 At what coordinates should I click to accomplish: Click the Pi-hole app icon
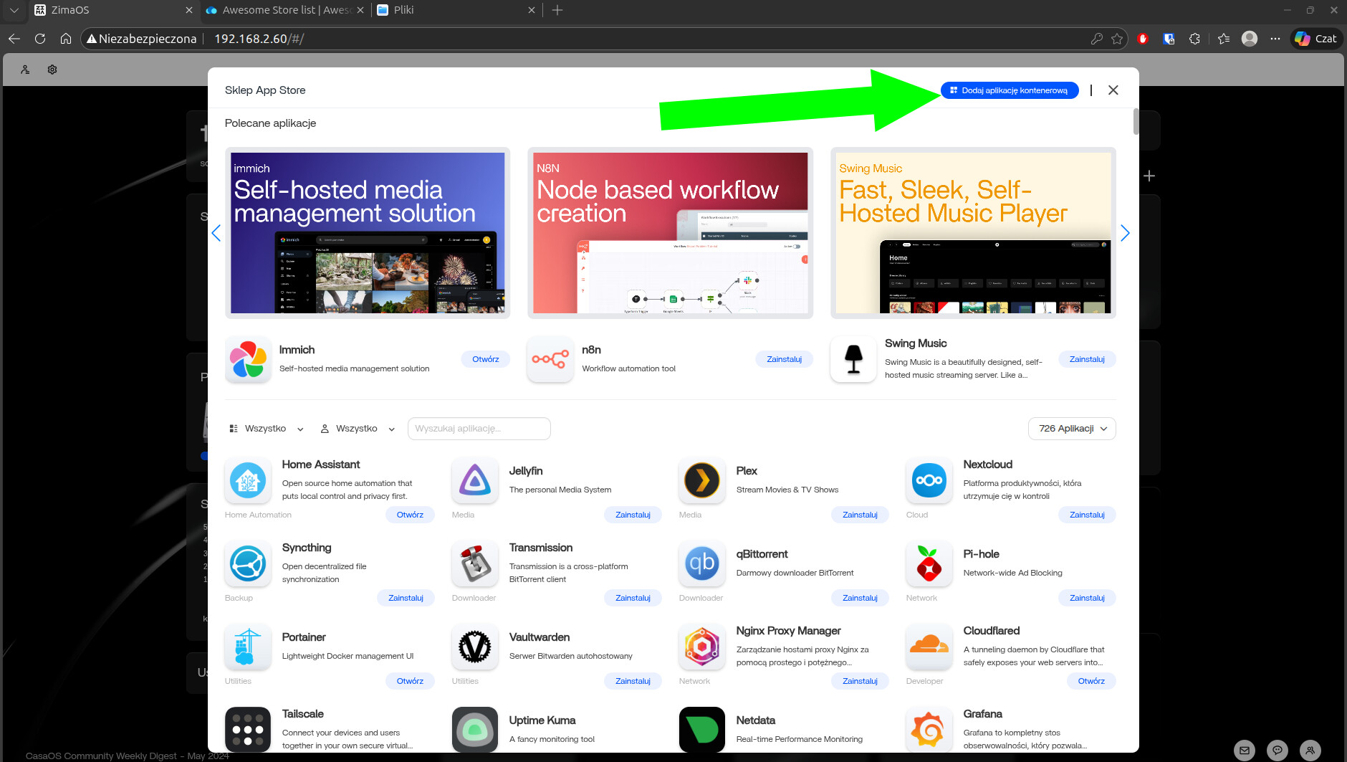tap(929, 563)
